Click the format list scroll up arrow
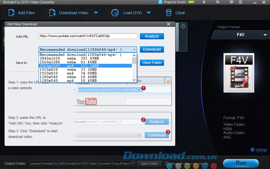Image resolution: width=270 pixels, height=169 pixels. click(x=134, y=55)
